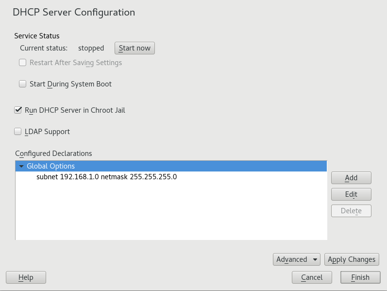The width and height of the screenshot is (387, 291).
Task: Open the Advanced dropdown menu
Action: point(297,259)
